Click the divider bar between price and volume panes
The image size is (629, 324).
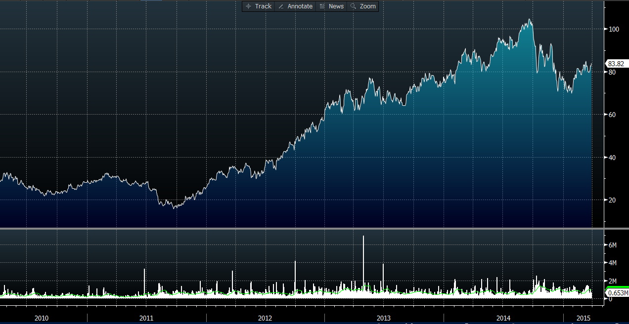[x=302, y=228]
